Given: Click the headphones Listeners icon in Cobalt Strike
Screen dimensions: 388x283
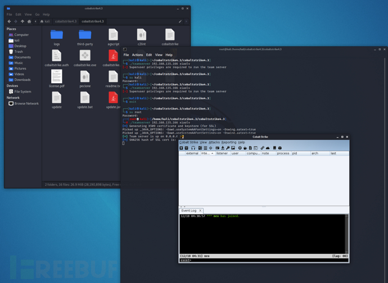Looking at the screenshot, I should [193, 148].
